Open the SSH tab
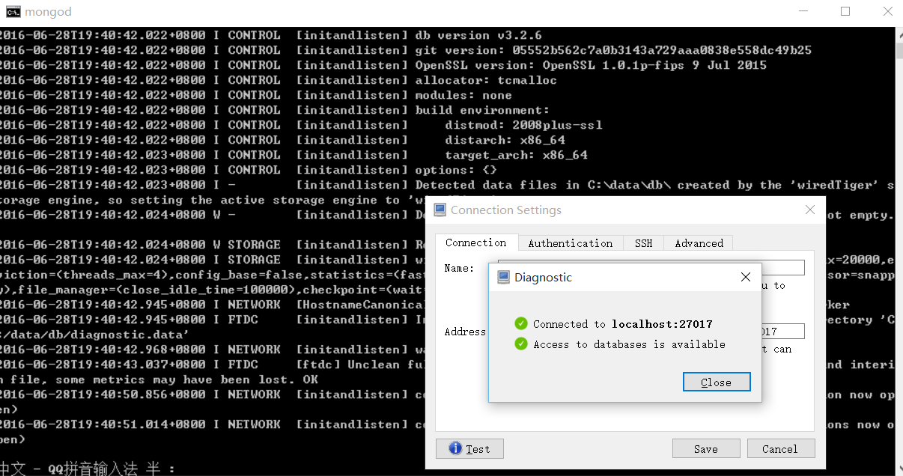 click(643, 243)
